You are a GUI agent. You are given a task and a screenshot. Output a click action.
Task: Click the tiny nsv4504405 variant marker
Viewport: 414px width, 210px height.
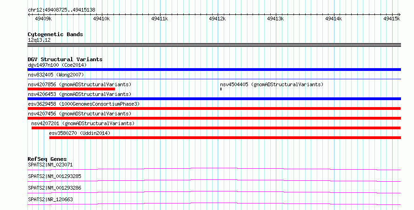(x=221, y=89)
